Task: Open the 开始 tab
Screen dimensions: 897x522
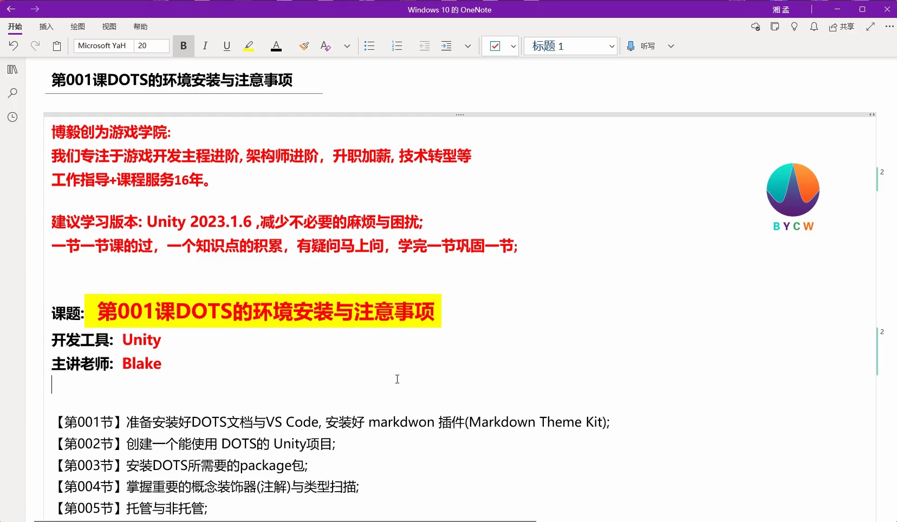Action: click(x=15, y=27)
